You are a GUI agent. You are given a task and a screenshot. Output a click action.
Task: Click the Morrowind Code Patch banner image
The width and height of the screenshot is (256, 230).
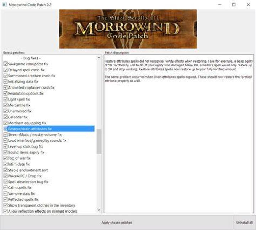click(128, 29)
